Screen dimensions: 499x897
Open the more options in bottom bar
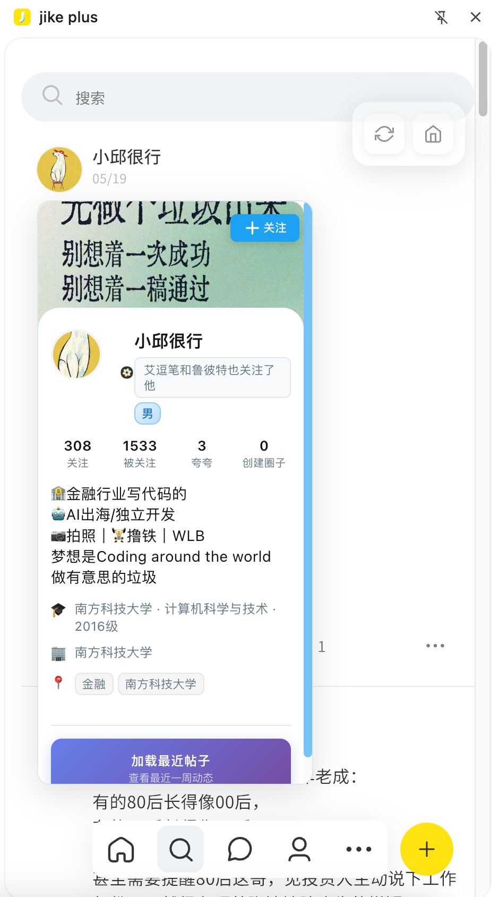pos(359,849)
